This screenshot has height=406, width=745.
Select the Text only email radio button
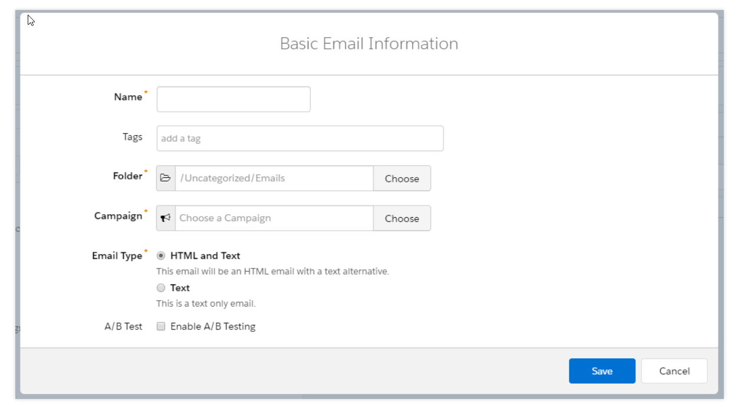161,288
